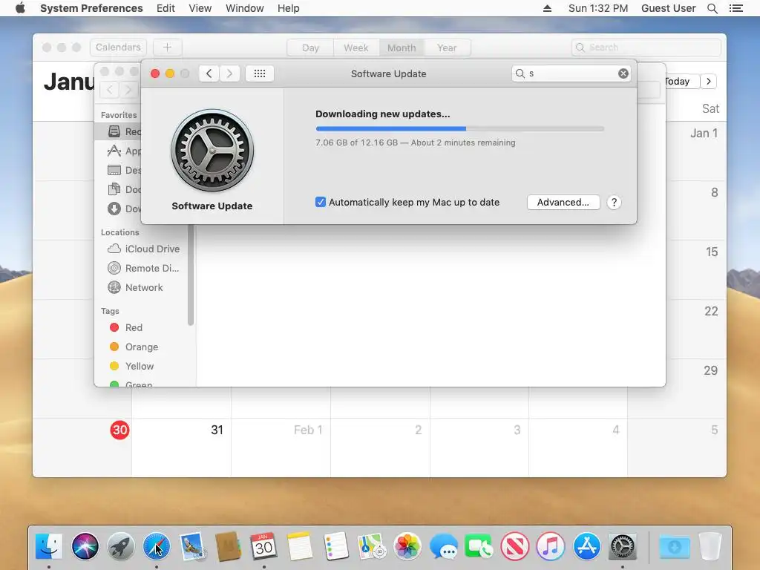Open iCloud Drive in Finder sidebar
Image resolution: width=760 pixels, height=570 pixels.
(143, 249)
